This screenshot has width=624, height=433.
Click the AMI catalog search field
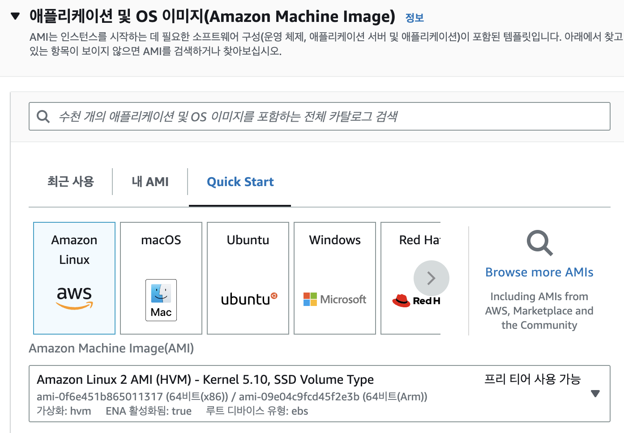point(320,116)
